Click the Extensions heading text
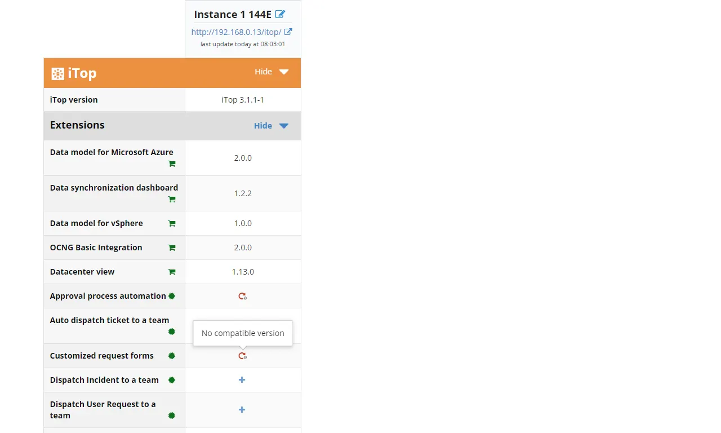Screen dimensions: 721x433 [77, 125]
